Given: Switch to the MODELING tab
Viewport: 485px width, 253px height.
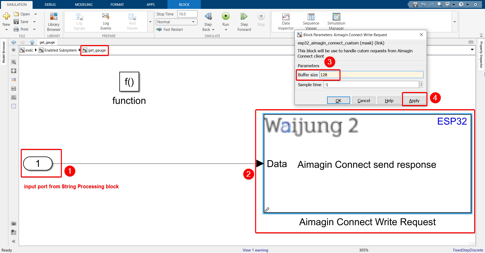Looking at the screenshot, I should tap(84, 5).
